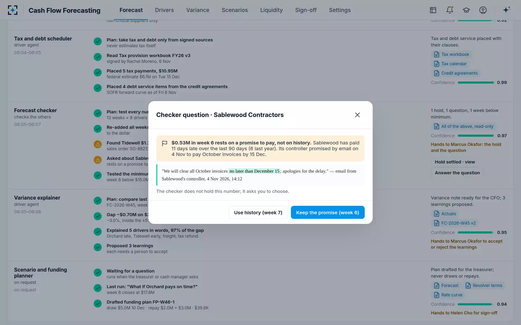Screen dimensions: 521x325
Task: Click the warning icon beside Found Tidewell
Action: tap(98, 144)
